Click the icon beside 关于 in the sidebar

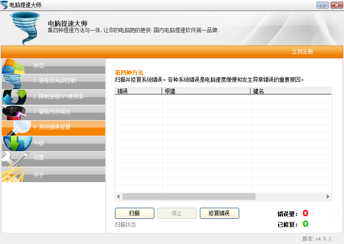point(13,175)
